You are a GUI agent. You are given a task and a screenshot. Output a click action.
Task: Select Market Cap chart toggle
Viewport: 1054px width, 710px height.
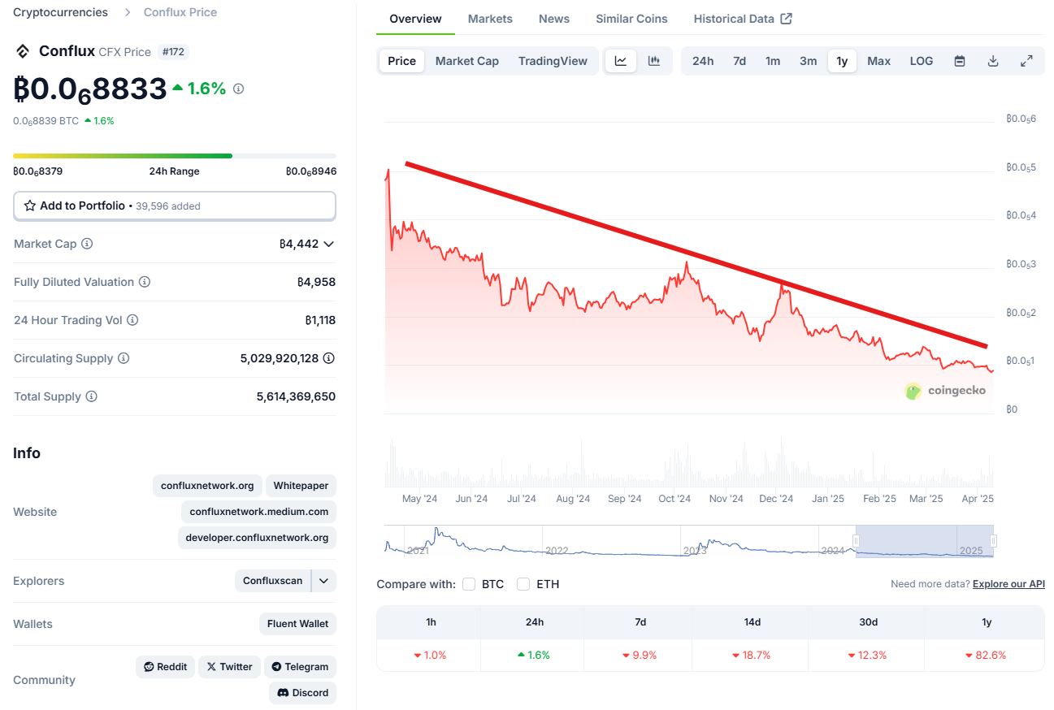[x=467, y=61]
